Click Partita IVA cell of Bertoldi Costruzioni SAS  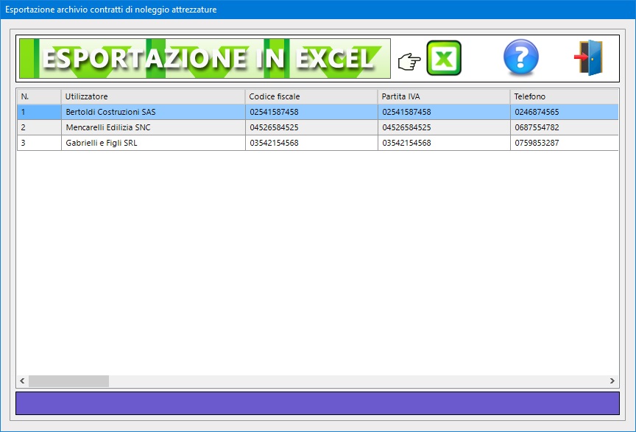(444, 112)
